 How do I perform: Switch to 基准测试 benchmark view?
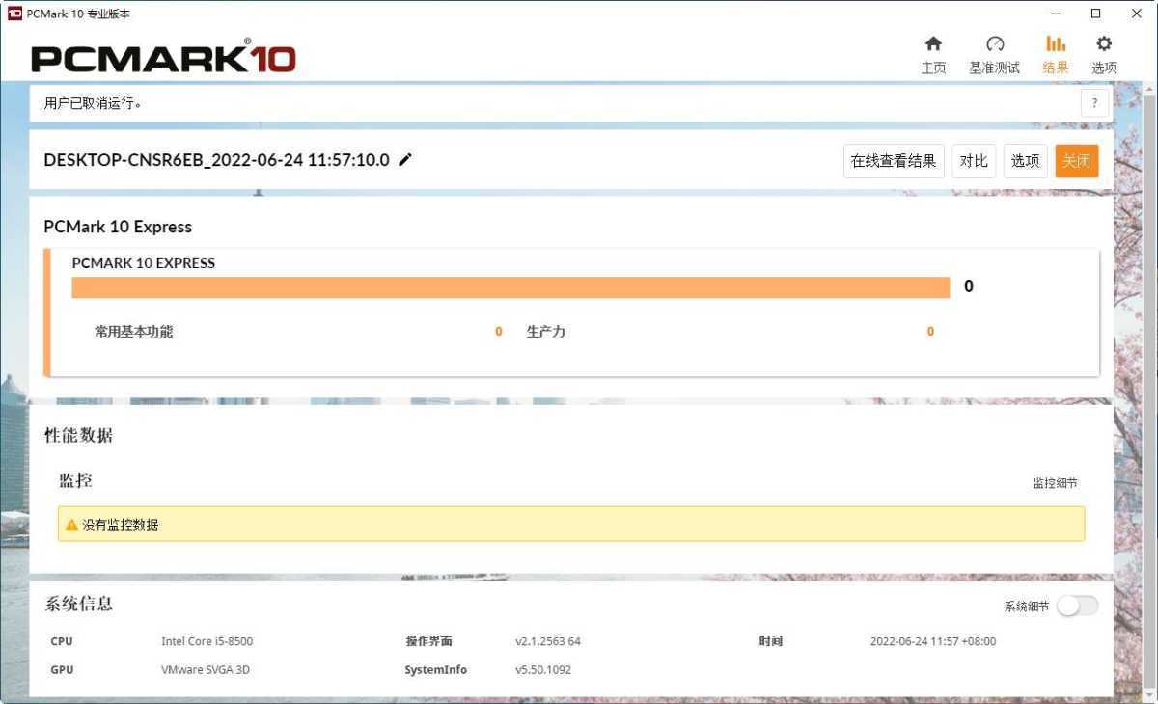pyautogui.click(x=994, y=53)
